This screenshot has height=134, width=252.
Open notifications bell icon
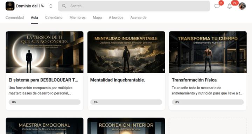(x=230, y=6)
